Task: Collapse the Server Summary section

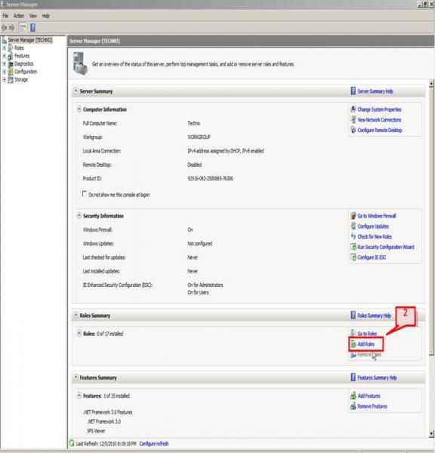Action: 76,91
